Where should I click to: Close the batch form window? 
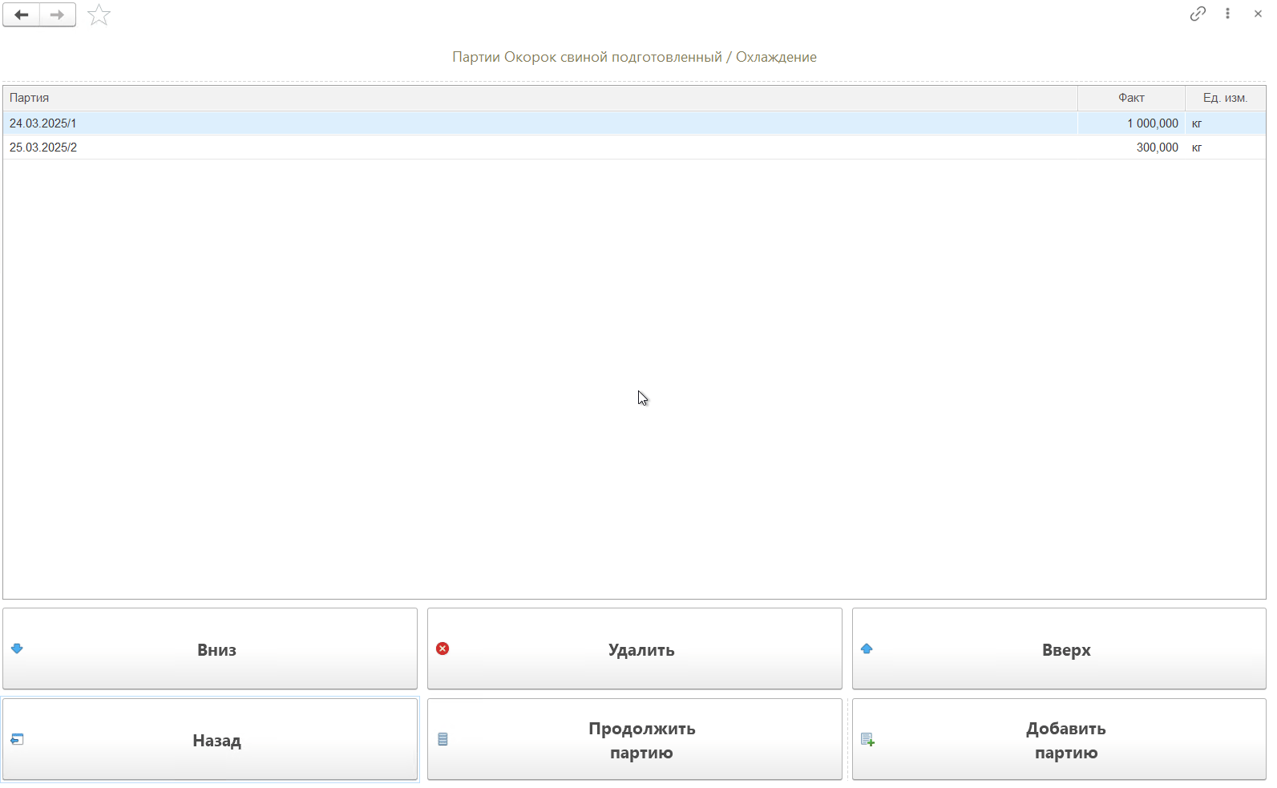coord(1258,14)
